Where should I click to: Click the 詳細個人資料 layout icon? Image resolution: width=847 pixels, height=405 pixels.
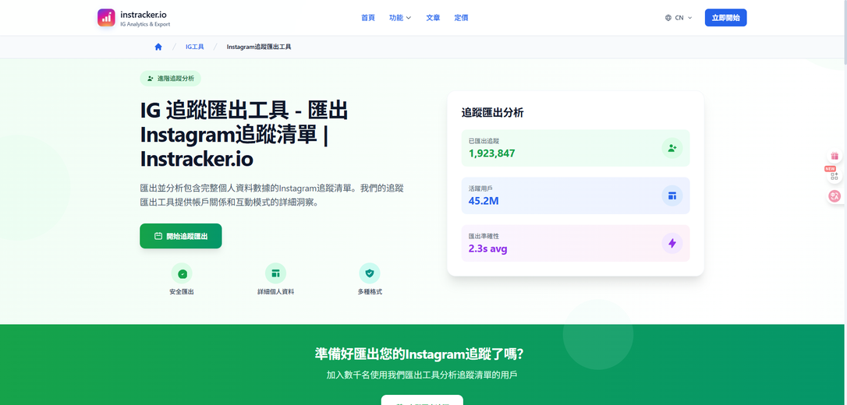[275, 273]
